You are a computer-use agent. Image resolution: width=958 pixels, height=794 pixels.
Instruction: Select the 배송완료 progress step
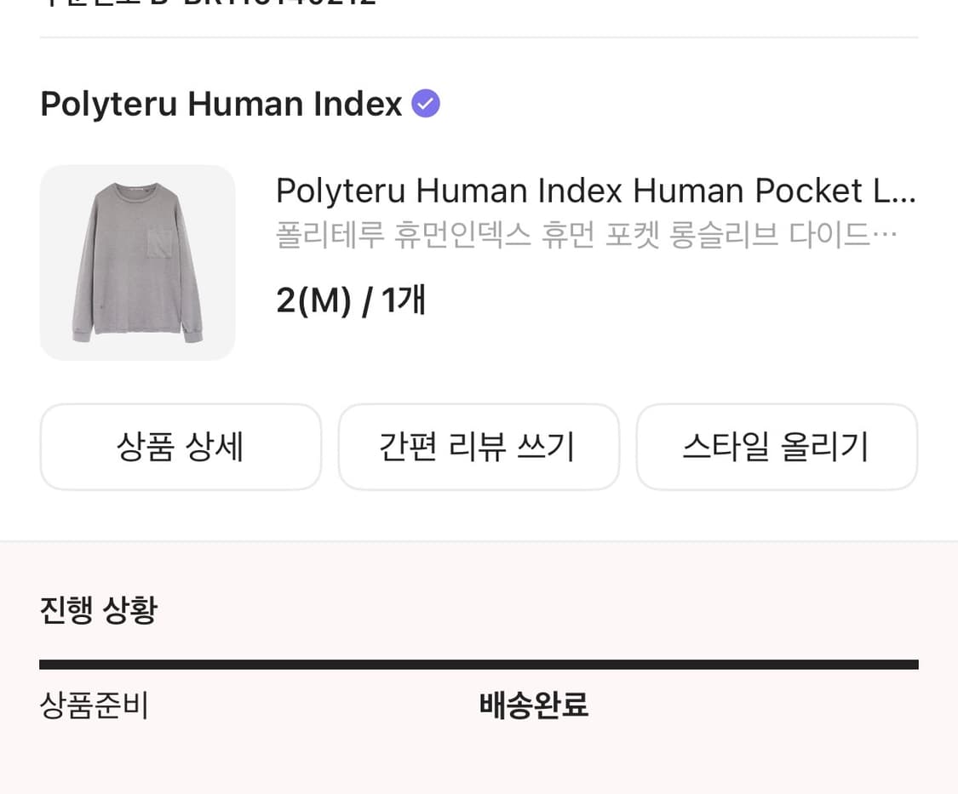tap(534, 705)
